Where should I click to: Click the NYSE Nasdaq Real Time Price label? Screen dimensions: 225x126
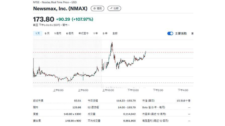[55, 2]
